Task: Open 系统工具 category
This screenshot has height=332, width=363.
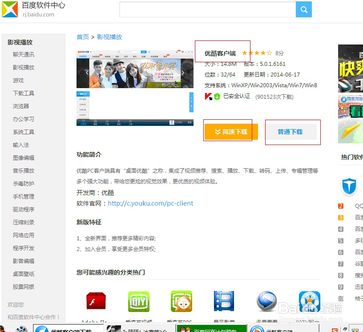Action: [24, 132]
